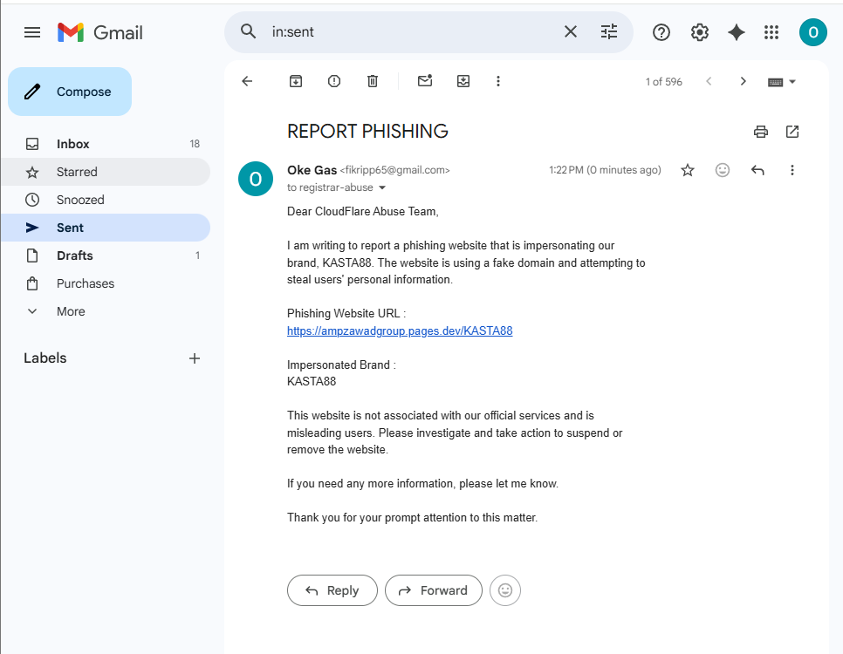The image size is (843, 654).
Task: Click the 1:22 PM timestamp
Action: (x=605, y=170)
